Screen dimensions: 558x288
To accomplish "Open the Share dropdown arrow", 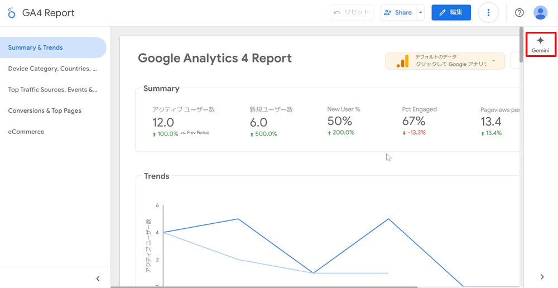I will point(421,13).
